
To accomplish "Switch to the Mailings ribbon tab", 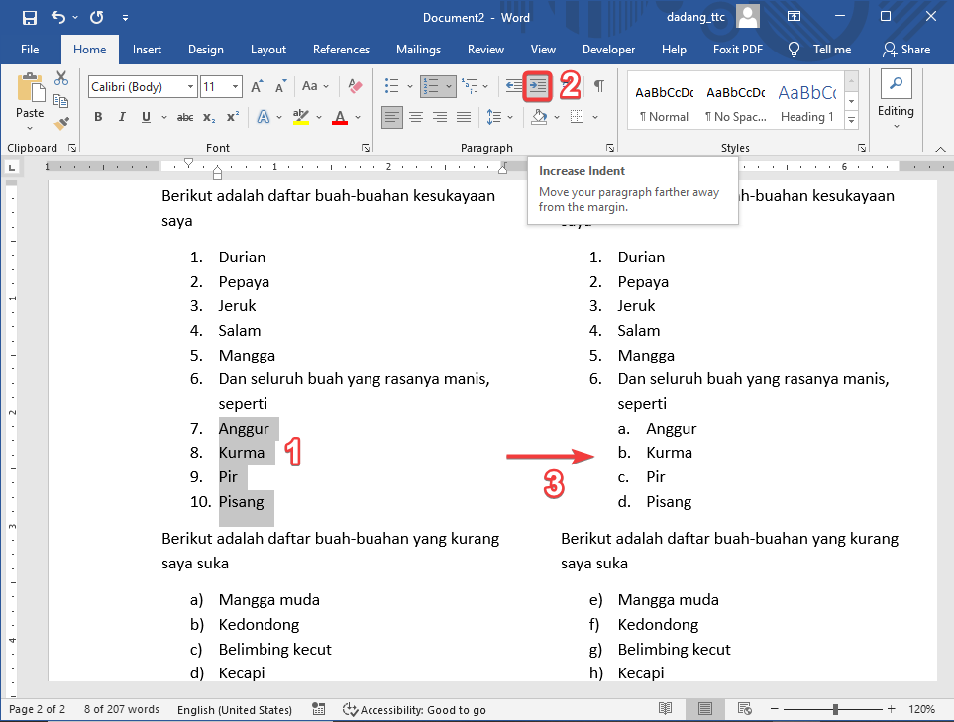I will click(418, 50).
